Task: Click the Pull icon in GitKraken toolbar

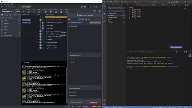Action: coord(39,12)
